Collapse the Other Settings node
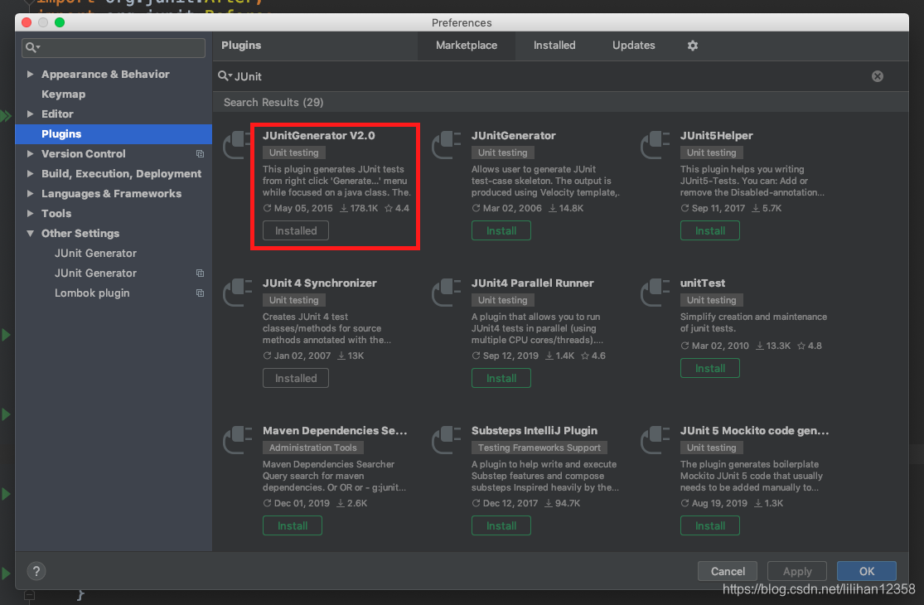 (30, 233)
